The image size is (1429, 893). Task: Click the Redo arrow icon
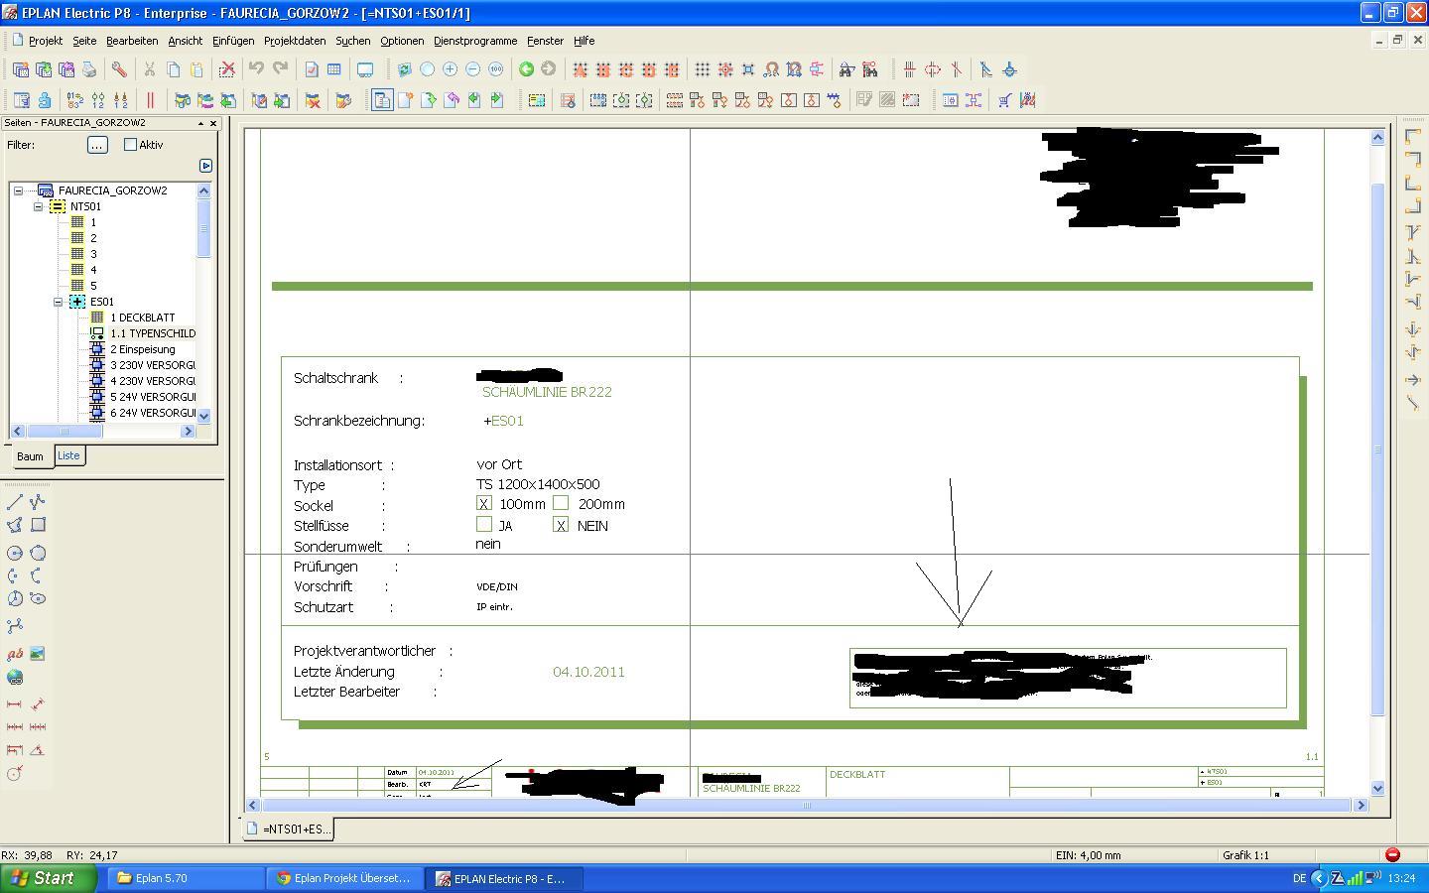(280, 69)
